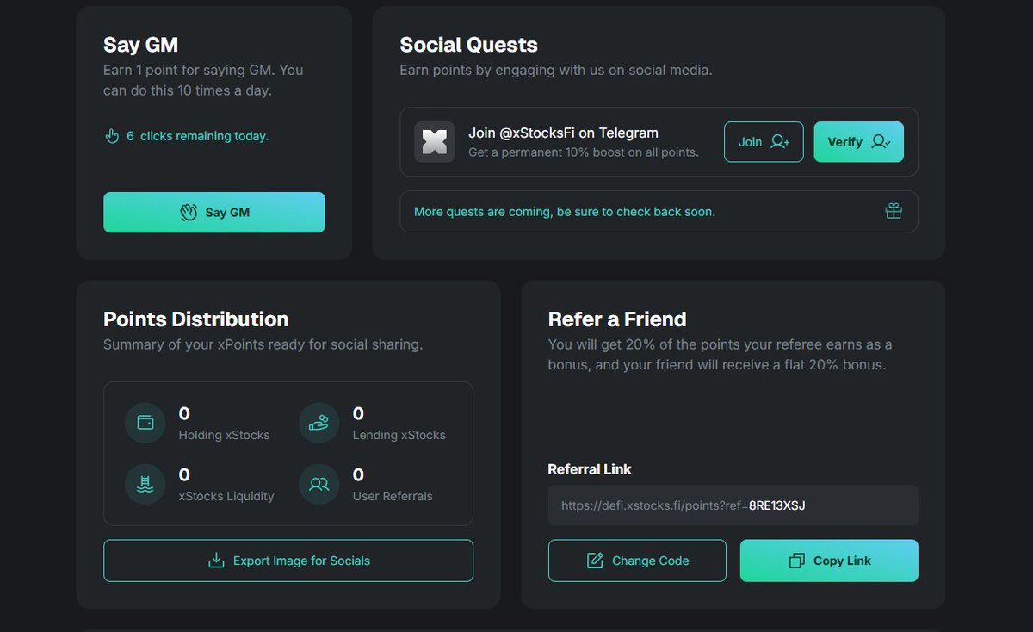Export Image for Socials
Image resolution: width=1033 pixels, height=632 pixels.
288,561
